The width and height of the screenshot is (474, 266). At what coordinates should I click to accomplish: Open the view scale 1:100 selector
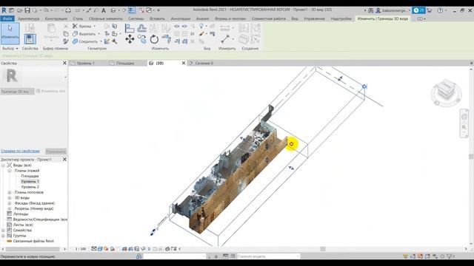[81, 249]
